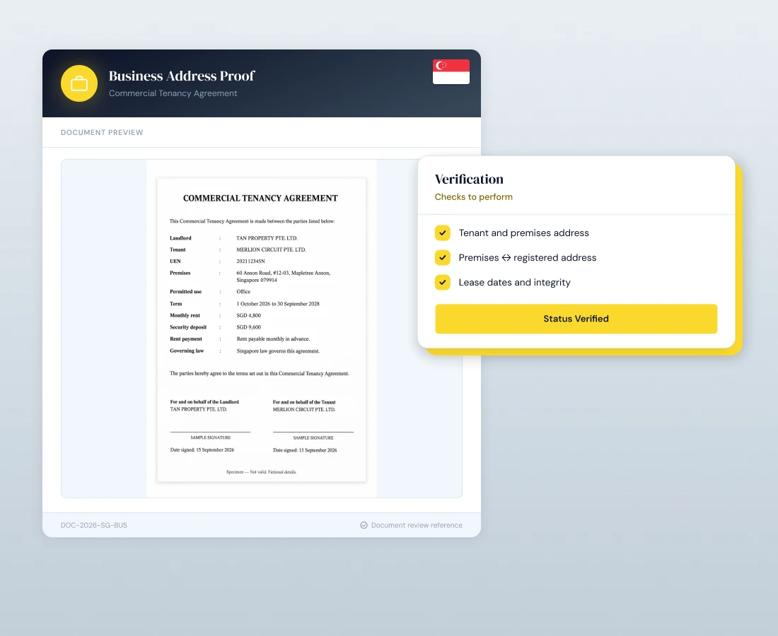Screen dimensions: 778x636
Task: Select the Tenant and premises address label
Action: [523, 233]
